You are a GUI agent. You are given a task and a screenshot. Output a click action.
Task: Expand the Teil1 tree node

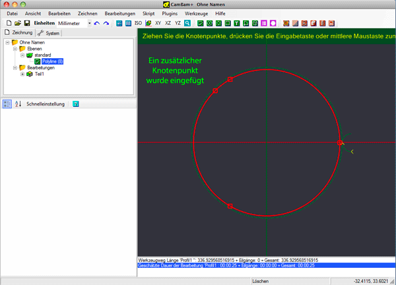pyautogui.click(x=23, y=73)
